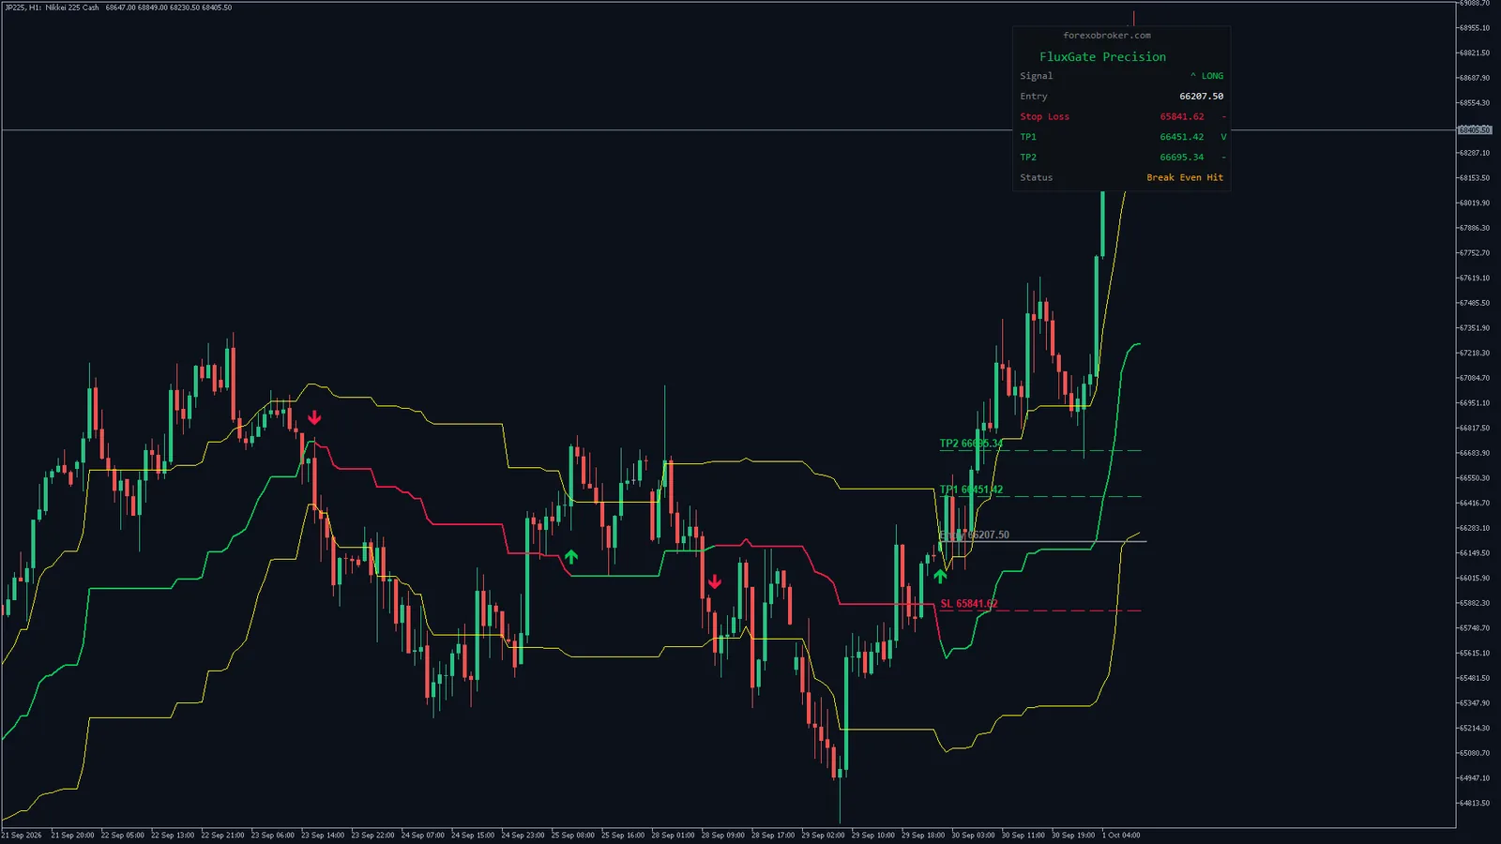Click the 67218.30 price axis label

pos(1474,354)
